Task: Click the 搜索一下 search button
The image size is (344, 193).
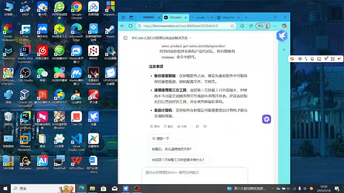Action: [x=160, y=139]
